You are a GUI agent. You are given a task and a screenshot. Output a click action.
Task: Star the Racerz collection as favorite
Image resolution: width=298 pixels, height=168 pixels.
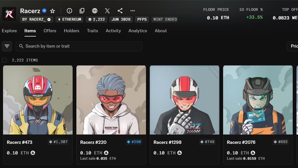pyautogui.click(x=53, y=11)
